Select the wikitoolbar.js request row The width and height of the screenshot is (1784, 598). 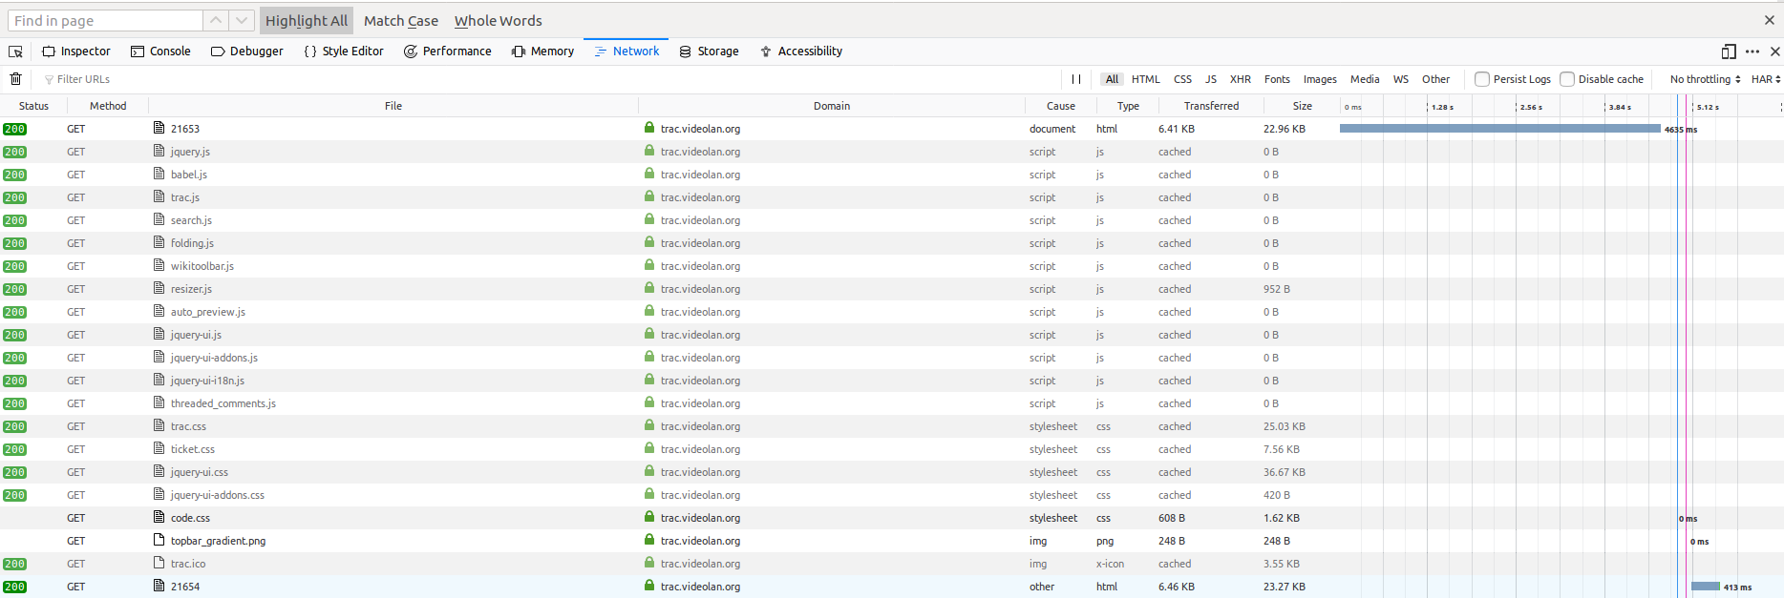(x=892, y=266)
